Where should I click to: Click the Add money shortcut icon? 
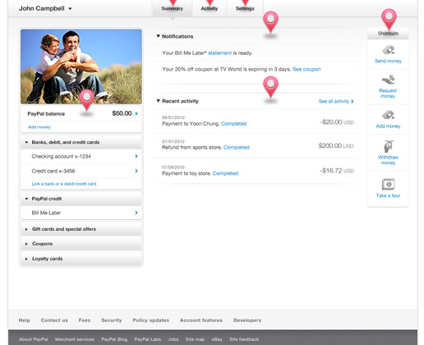[388, 115]
